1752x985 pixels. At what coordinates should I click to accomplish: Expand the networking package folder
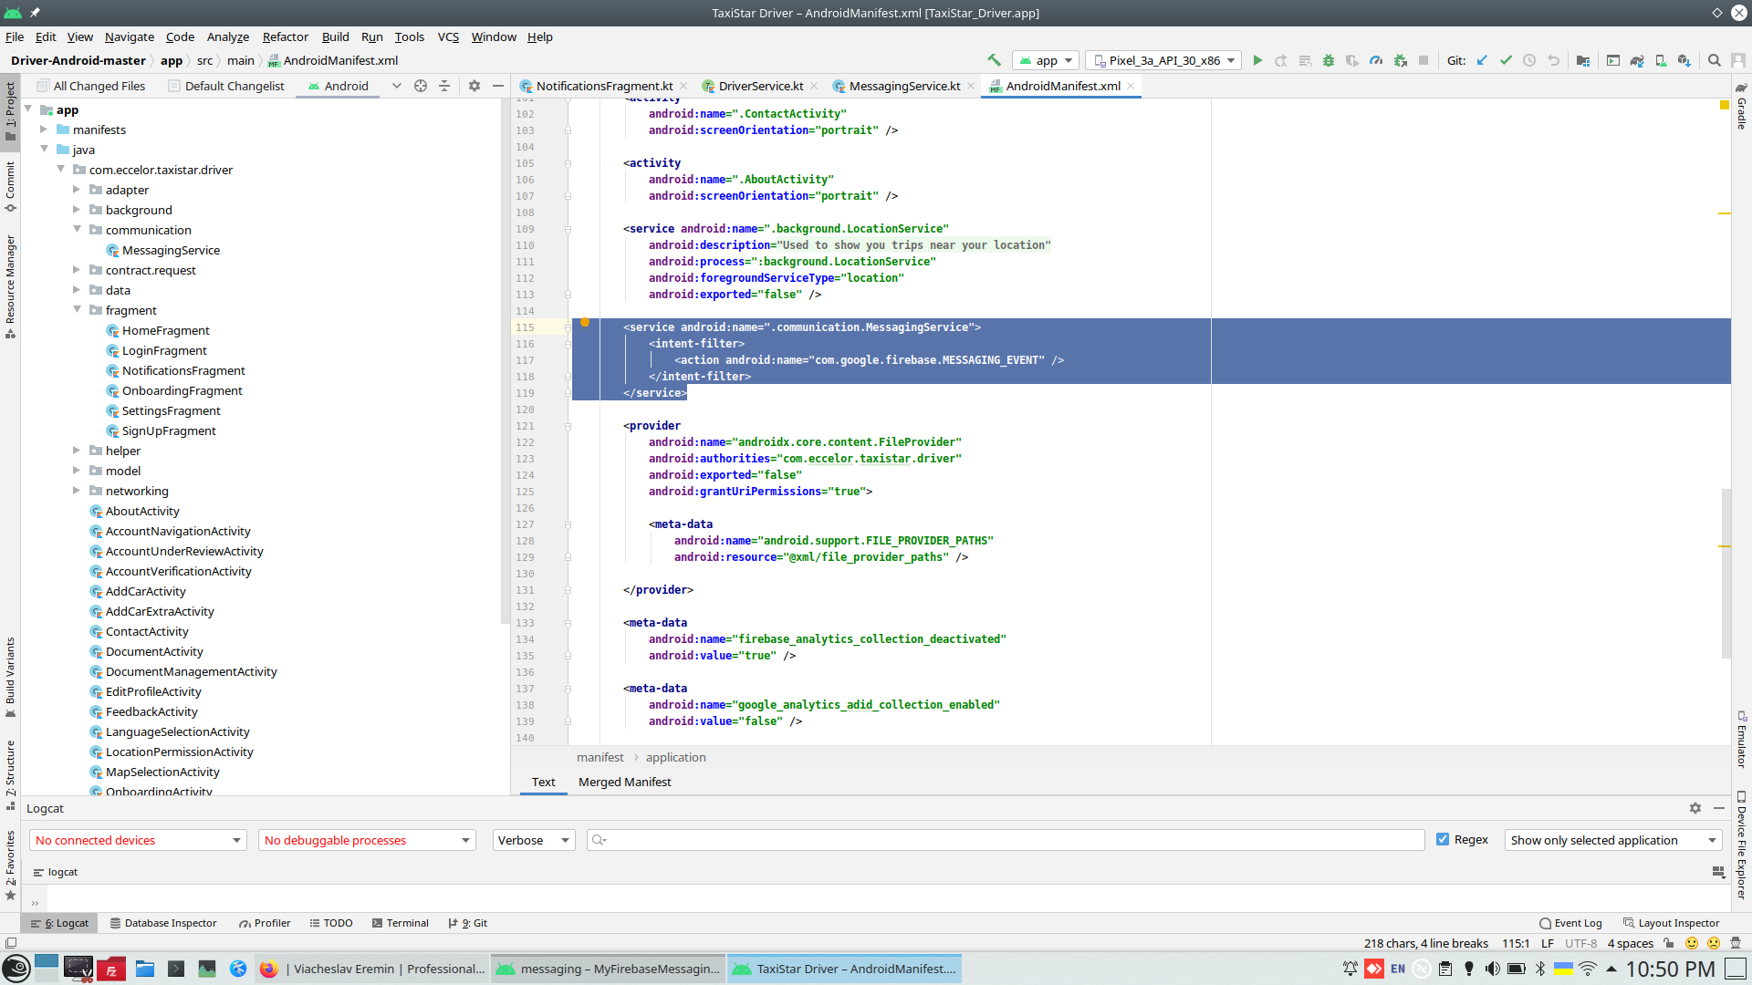coord(78,491)
